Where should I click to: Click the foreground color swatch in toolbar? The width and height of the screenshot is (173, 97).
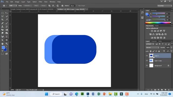click(3, 47)
